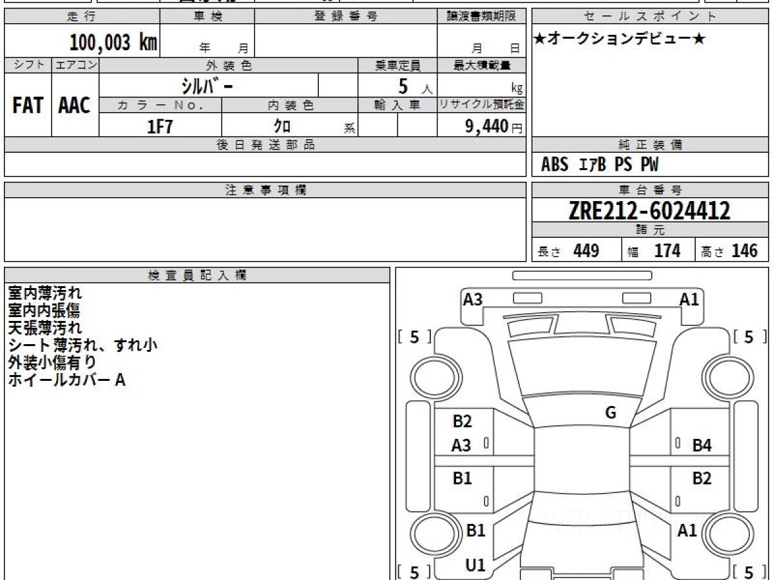The height and width of the screenshot is (580, 773).
Task: Click the B2 mark on right rear door
Action: pyautogui.click(x=702, y=478)
